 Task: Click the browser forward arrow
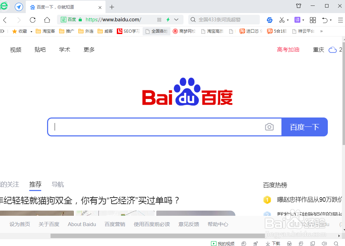tap(19, 20)
